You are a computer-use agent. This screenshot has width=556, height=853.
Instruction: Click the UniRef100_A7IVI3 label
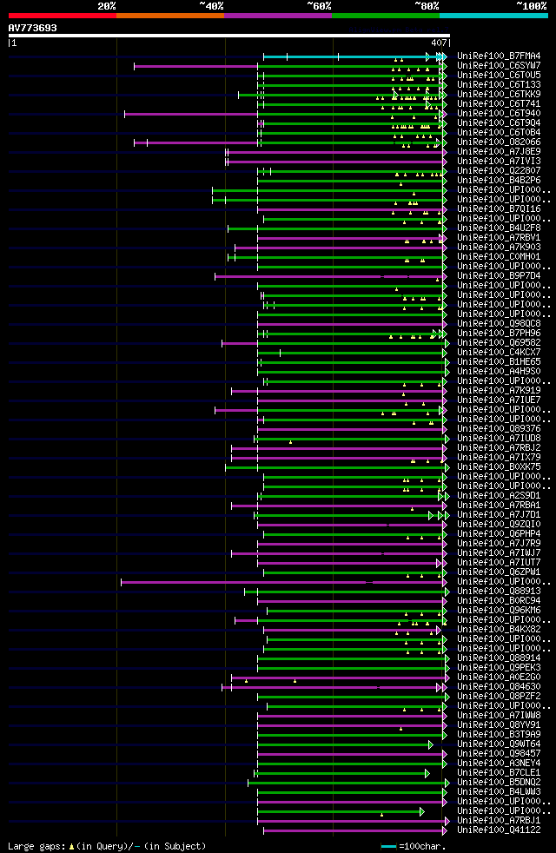[x=499, y=162]
